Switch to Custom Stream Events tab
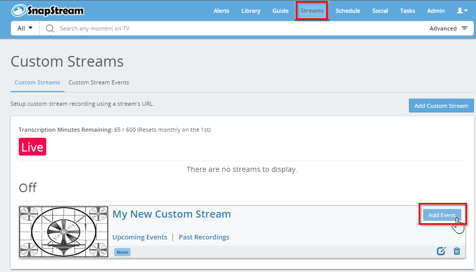The height and width of the screenshot is (272, 476). (x=99, y=82)
